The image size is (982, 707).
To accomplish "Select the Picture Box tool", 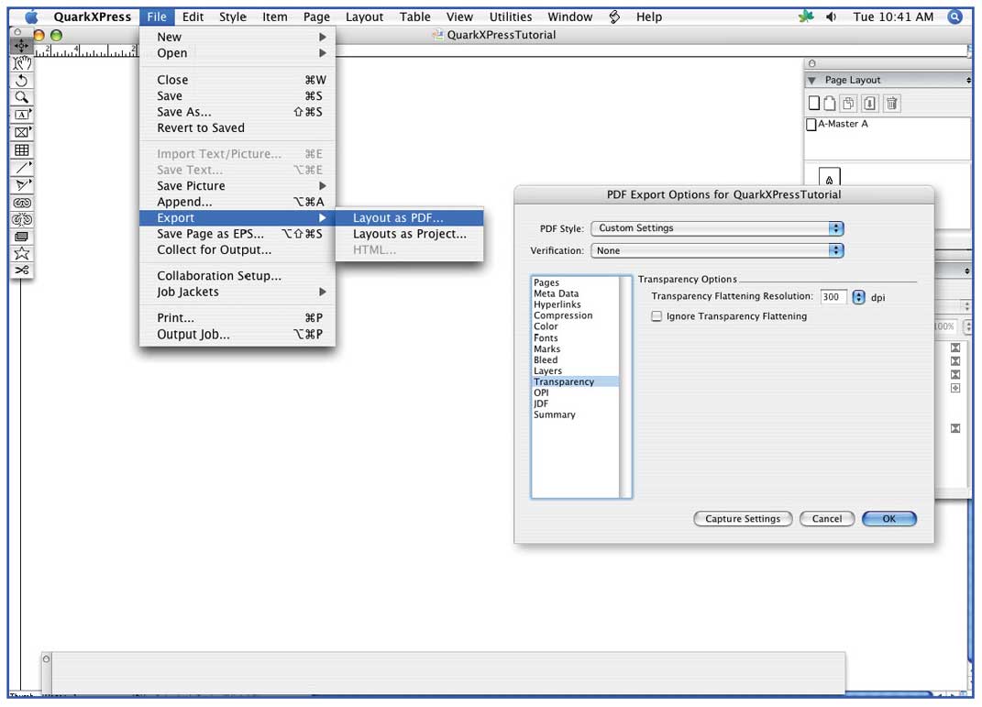I will coord(21,133).
